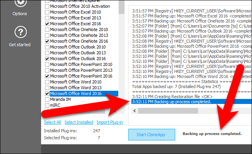Uncheck Microsoft Office Excel 2016
Viewport: 252px width, 154px height.
[47, 24]
